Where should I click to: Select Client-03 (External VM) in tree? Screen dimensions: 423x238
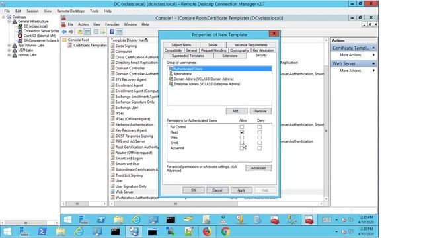click(x=39, y=36)
